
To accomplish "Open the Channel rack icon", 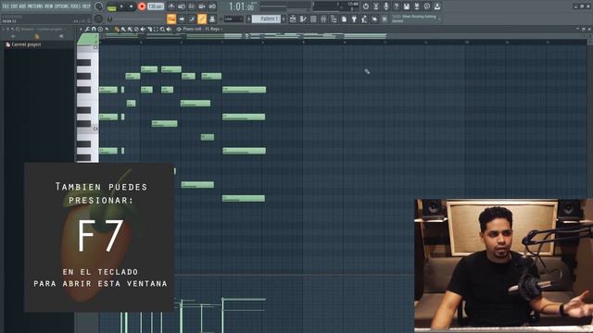I will click(313, 18).
